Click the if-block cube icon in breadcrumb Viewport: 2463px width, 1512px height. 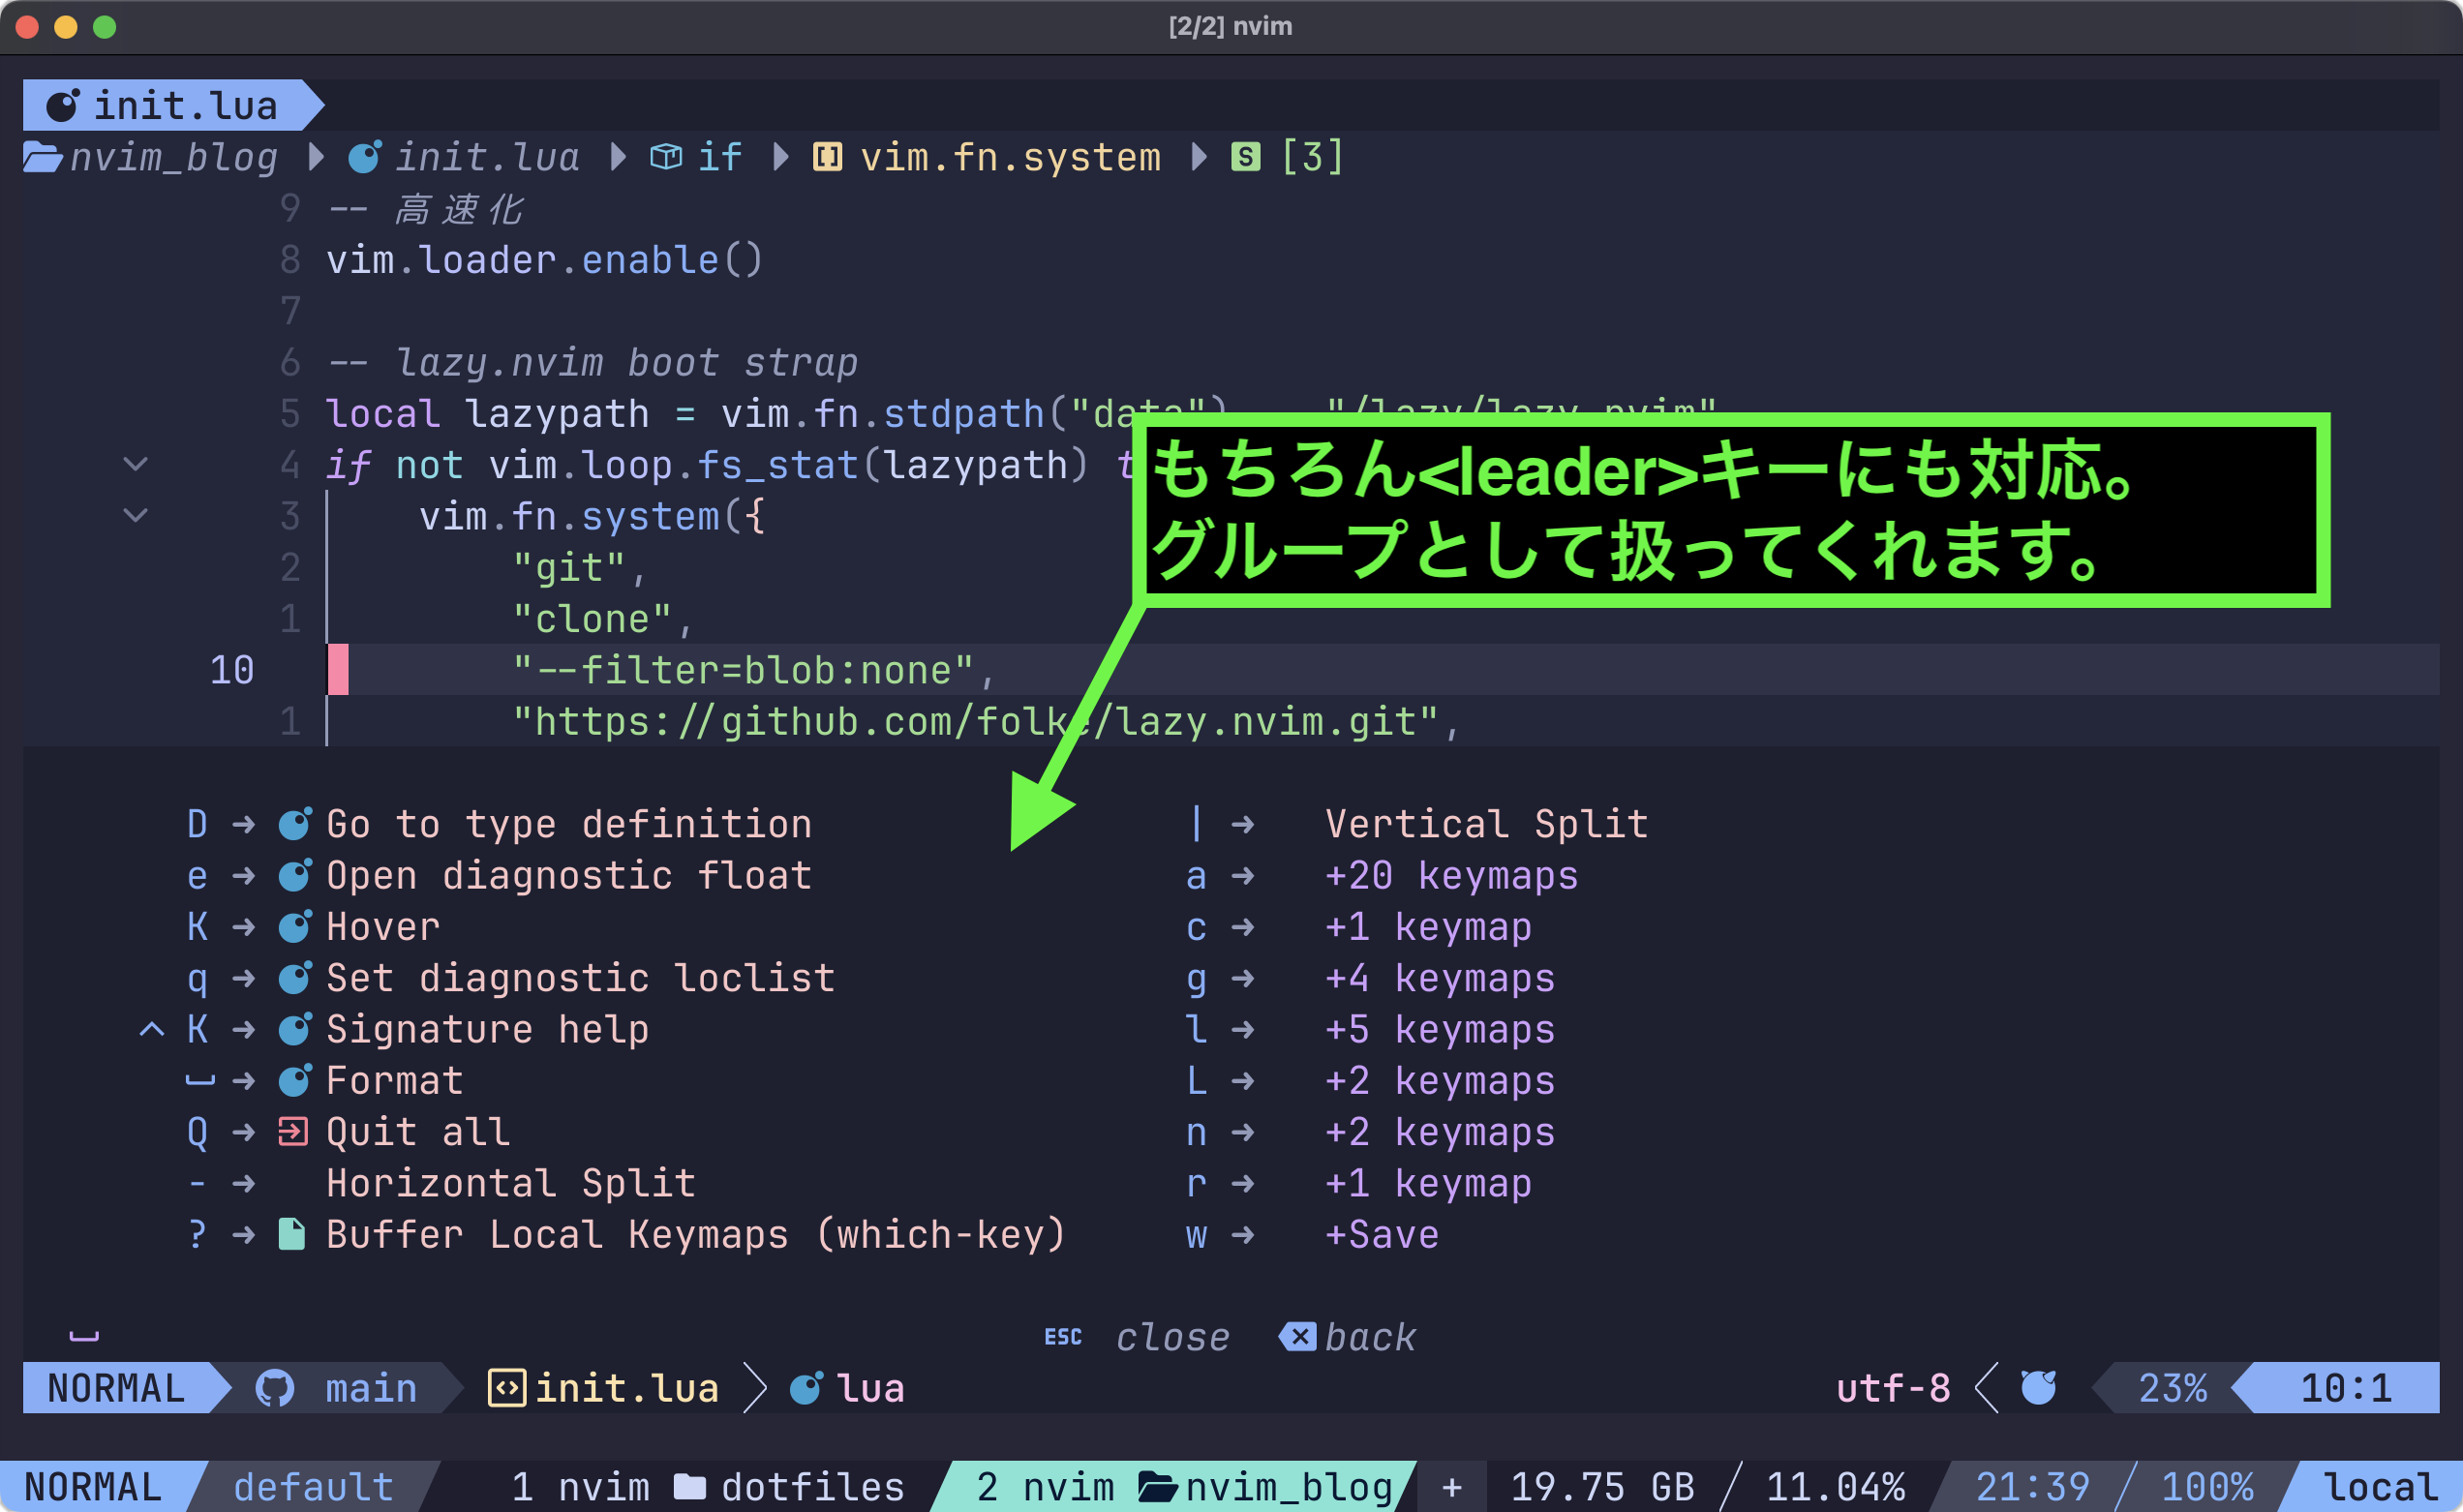666,157
